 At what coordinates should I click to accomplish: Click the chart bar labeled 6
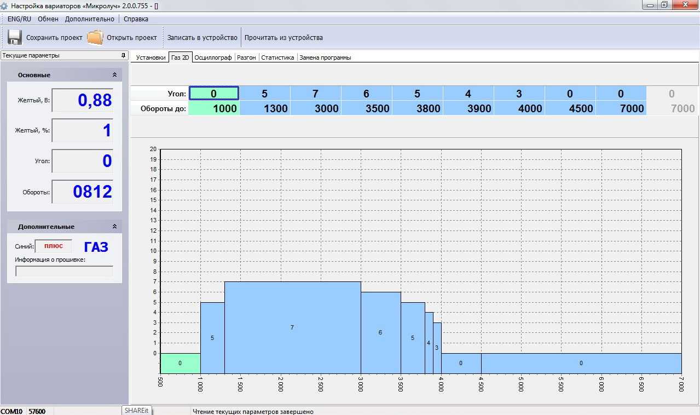pos(380,332)
